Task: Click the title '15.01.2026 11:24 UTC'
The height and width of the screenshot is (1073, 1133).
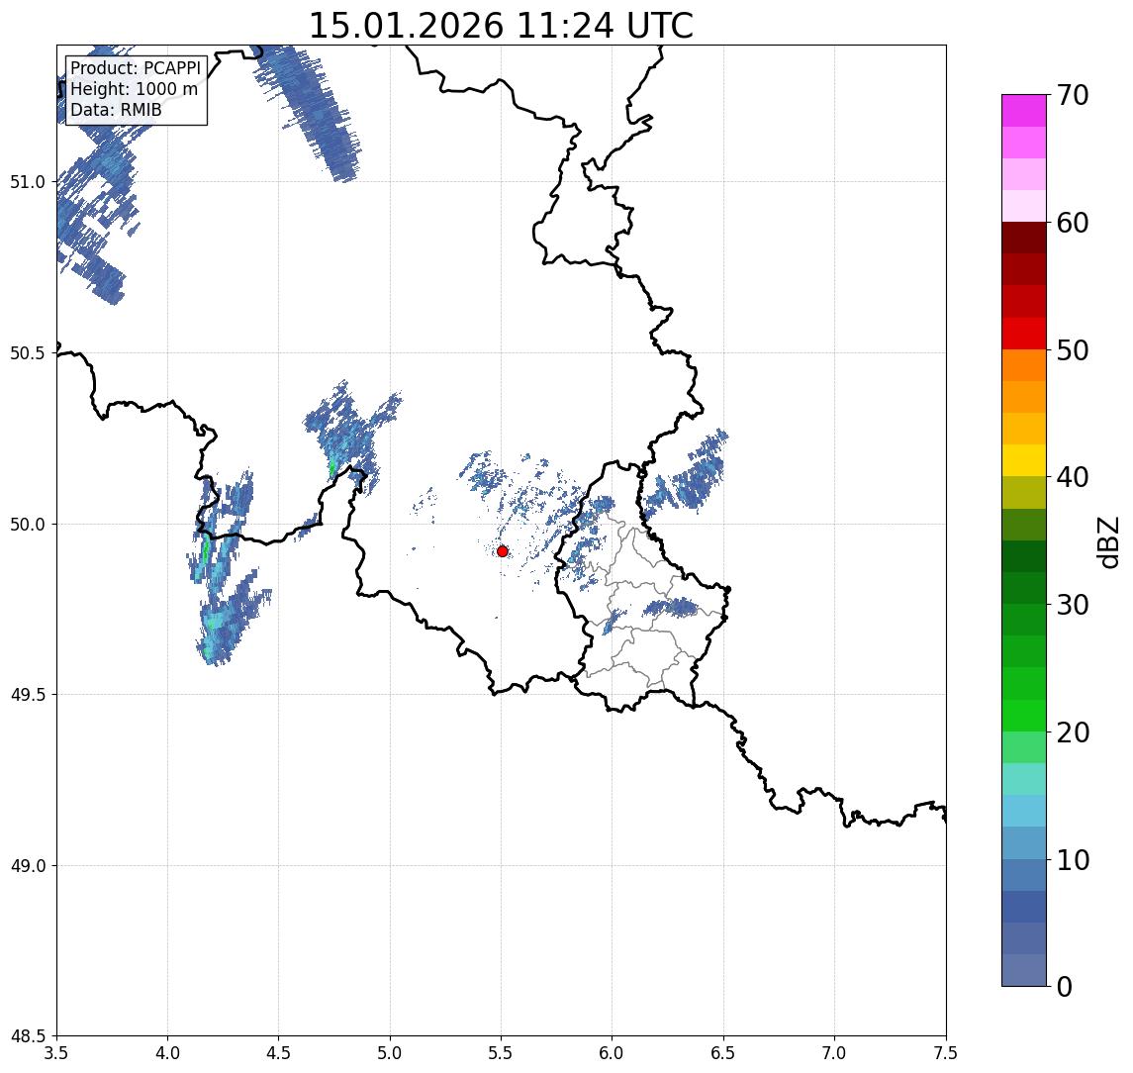Action: tap(501, 26)
